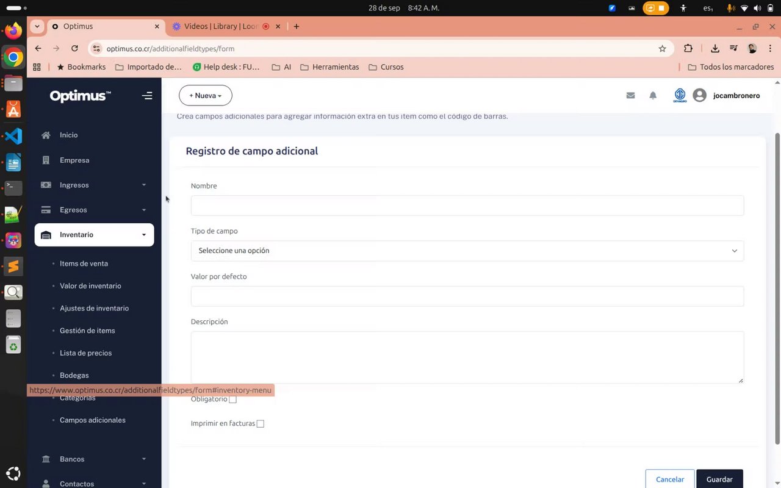Open the Herramientas bookmarks folder
The width and height of the screenshot is (781, 488).
point(329,67)
